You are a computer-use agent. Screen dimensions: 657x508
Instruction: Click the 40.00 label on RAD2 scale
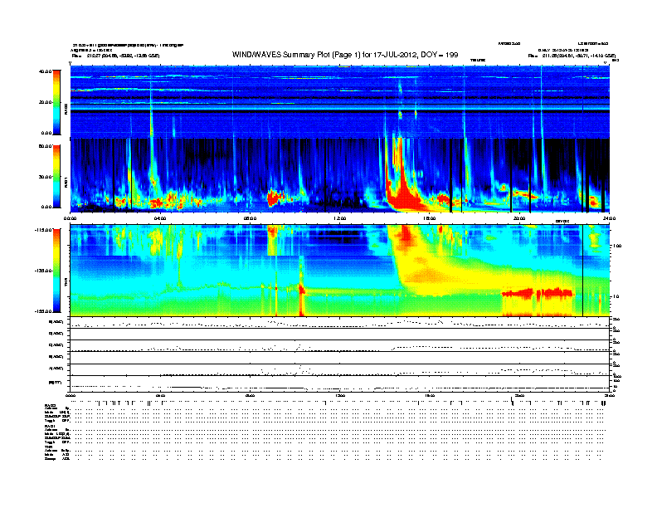tap(45, 71)
